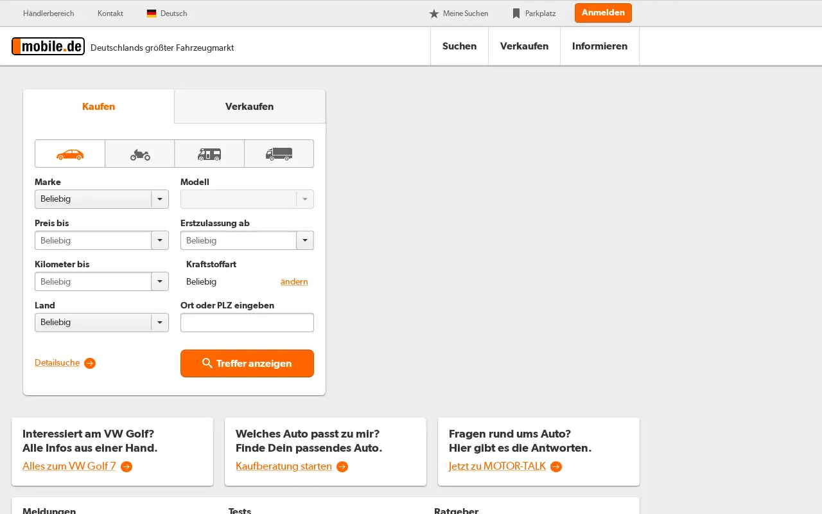
Task: Open the Suchen menu in header
Action: (x=460, y=46)
